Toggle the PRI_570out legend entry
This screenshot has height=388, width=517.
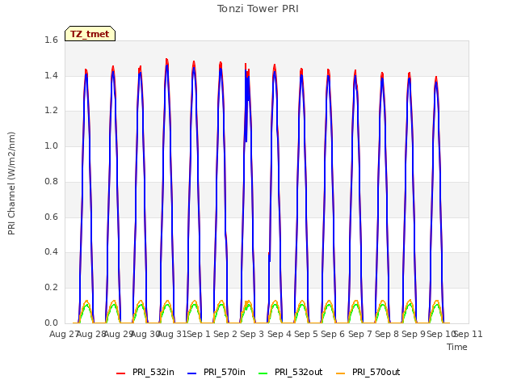pyautogui.click(x=368, y=373)
